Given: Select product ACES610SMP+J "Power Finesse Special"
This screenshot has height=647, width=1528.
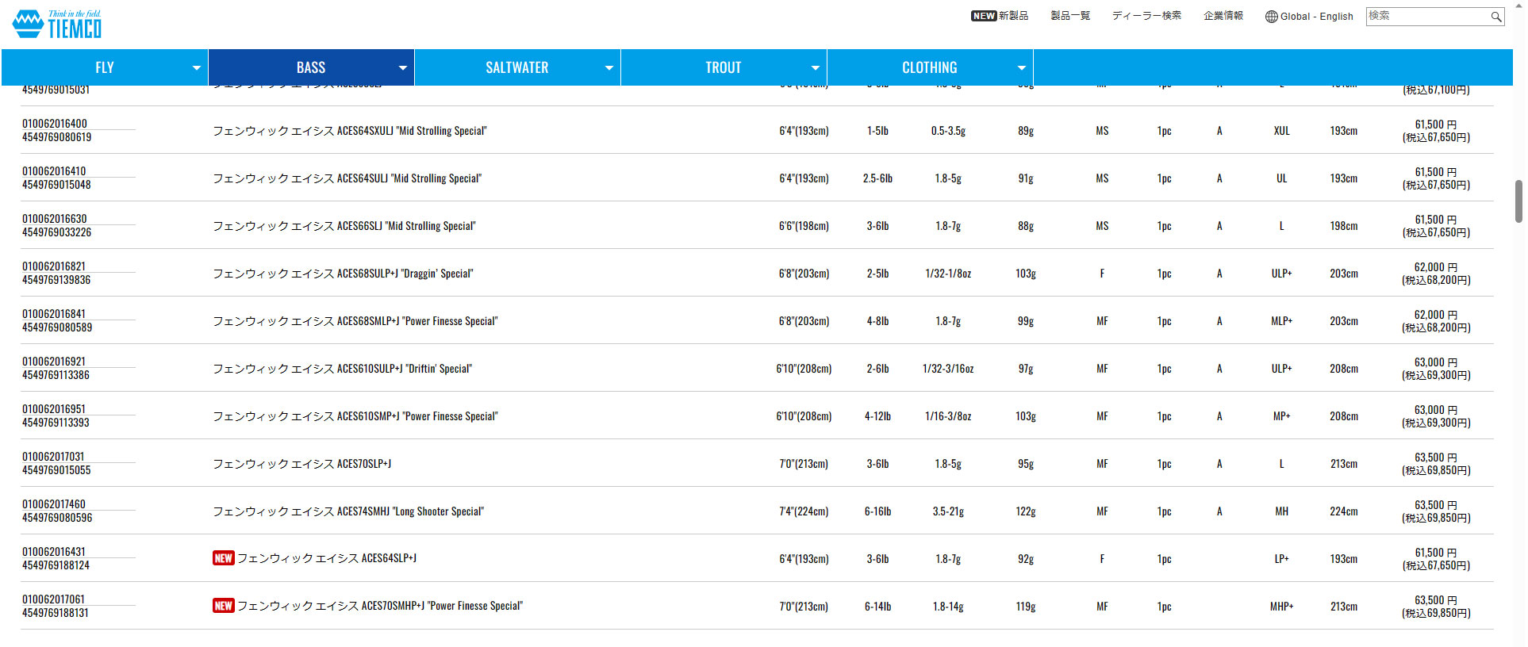Looking at the screenshot, I should click(x=355, y=416).
